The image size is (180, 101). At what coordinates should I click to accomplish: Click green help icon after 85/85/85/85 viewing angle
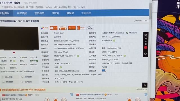78,56
